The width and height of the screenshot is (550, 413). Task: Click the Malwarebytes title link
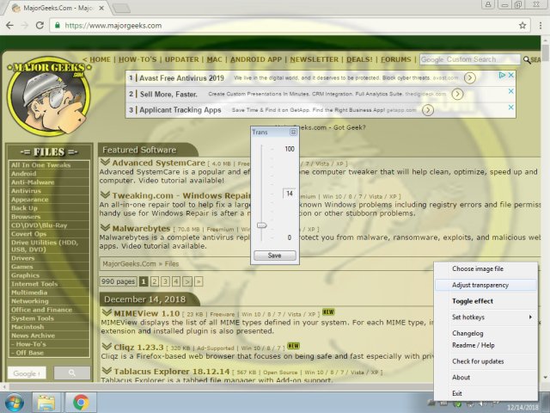[x=141, y=228]
